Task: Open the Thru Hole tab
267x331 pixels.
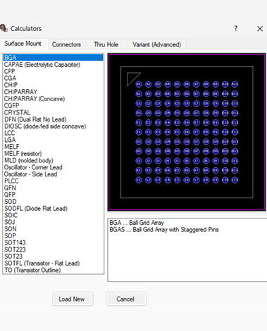Action: [106, 44]
